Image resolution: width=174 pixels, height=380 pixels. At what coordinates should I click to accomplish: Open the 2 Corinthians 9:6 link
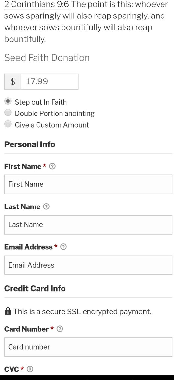click(x=37, y=4)
